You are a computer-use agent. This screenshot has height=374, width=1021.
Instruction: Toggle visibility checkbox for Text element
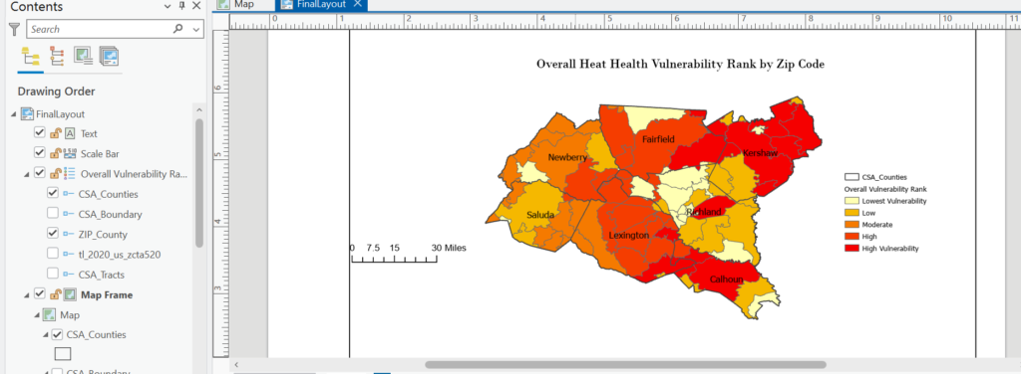[x=39, y=132]
